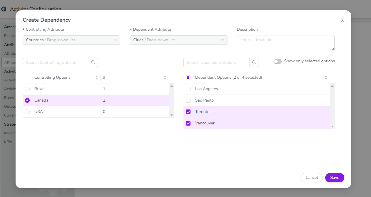The height and width of the screenshot is (197, 371).
Task: Click the search icon for Dependent Options
Action: click(x=254, y=63)
